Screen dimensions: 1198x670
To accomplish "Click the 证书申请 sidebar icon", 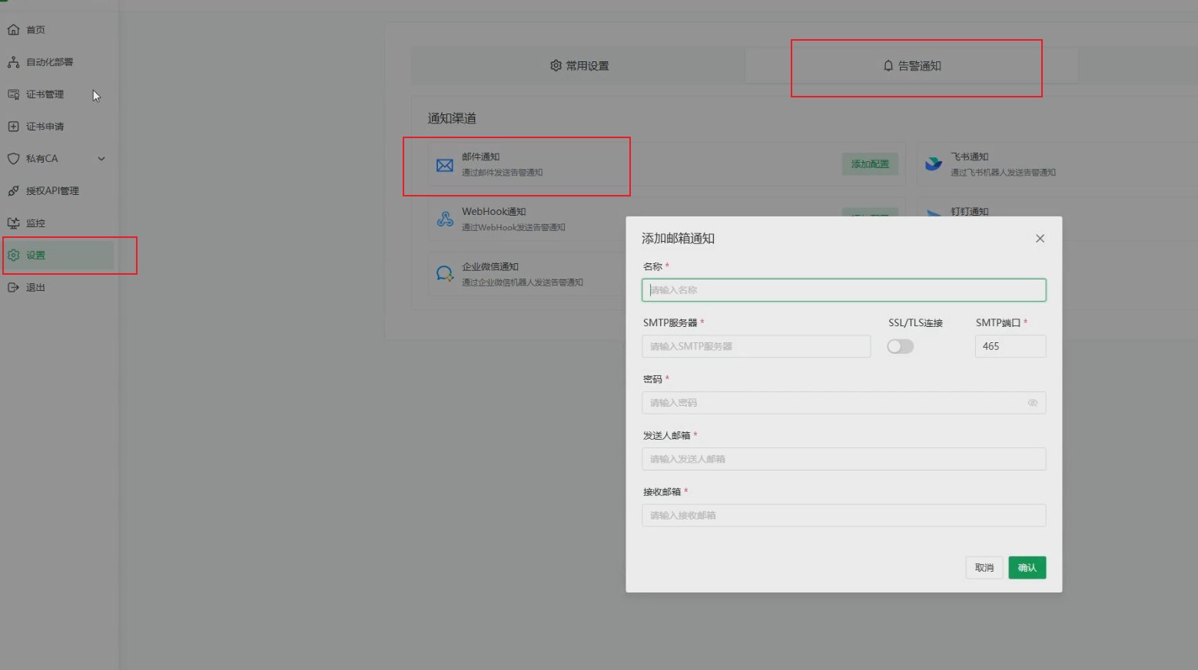I will (13, 126).
